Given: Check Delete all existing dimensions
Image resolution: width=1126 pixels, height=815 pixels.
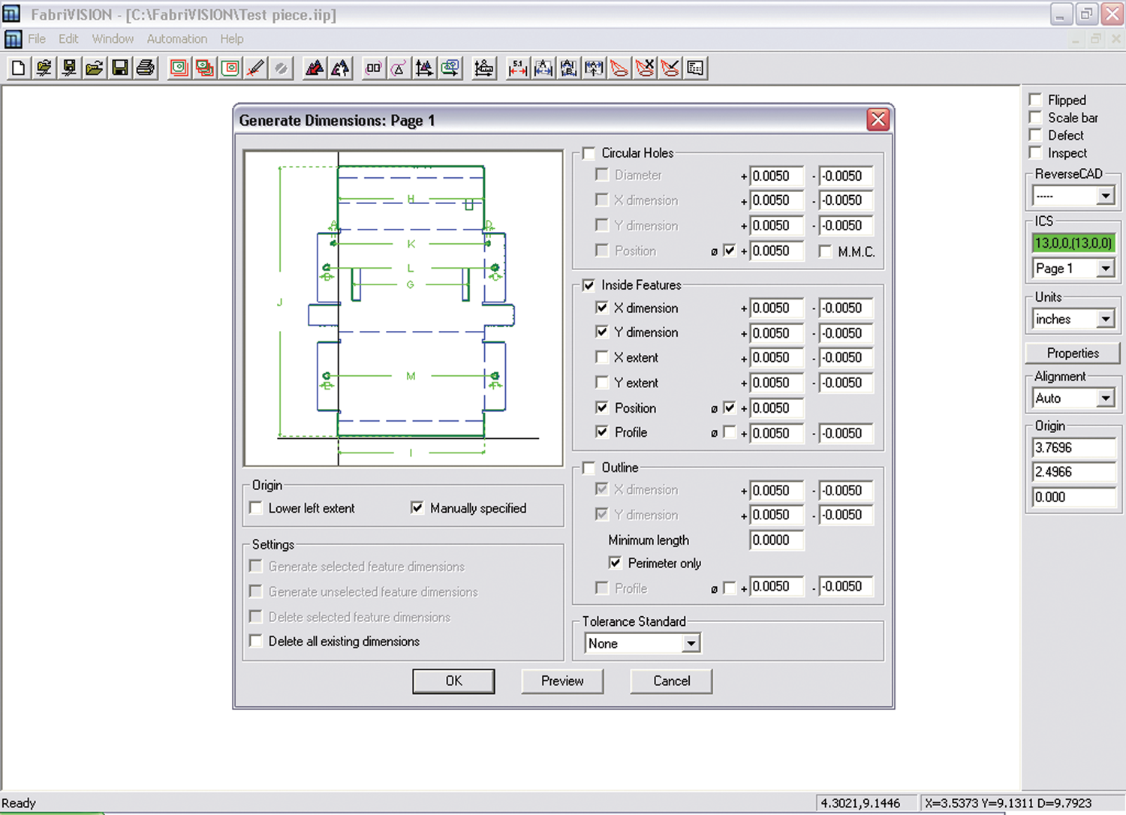Looking at the screenshot, I should click(256, 641).
